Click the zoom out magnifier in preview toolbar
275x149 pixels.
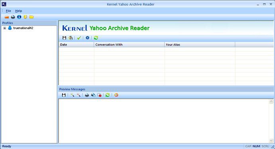(x=79, y=95)
